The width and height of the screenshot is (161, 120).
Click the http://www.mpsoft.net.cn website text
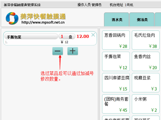click(x=43, y=22)
